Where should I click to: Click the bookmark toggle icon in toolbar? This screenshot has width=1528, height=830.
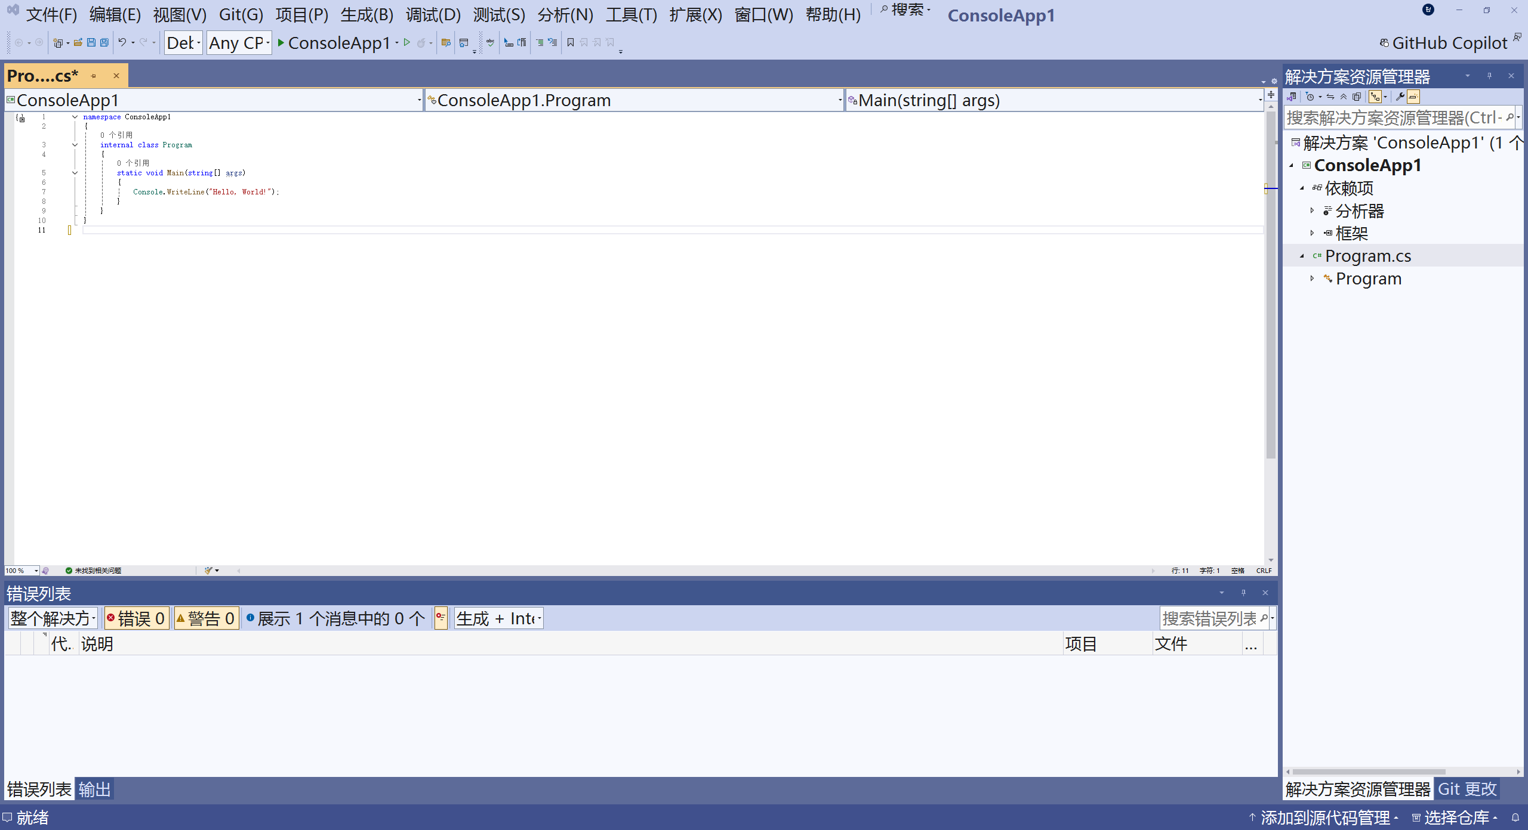click(571, 42)
